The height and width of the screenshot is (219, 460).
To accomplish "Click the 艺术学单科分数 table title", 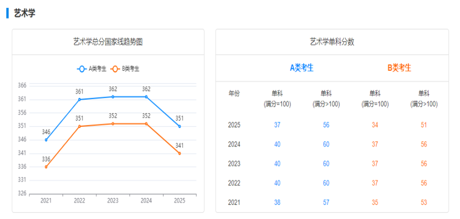I will tap(332, 42).
